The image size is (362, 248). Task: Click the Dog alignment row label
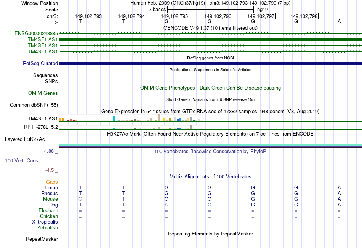coord(53,205)
